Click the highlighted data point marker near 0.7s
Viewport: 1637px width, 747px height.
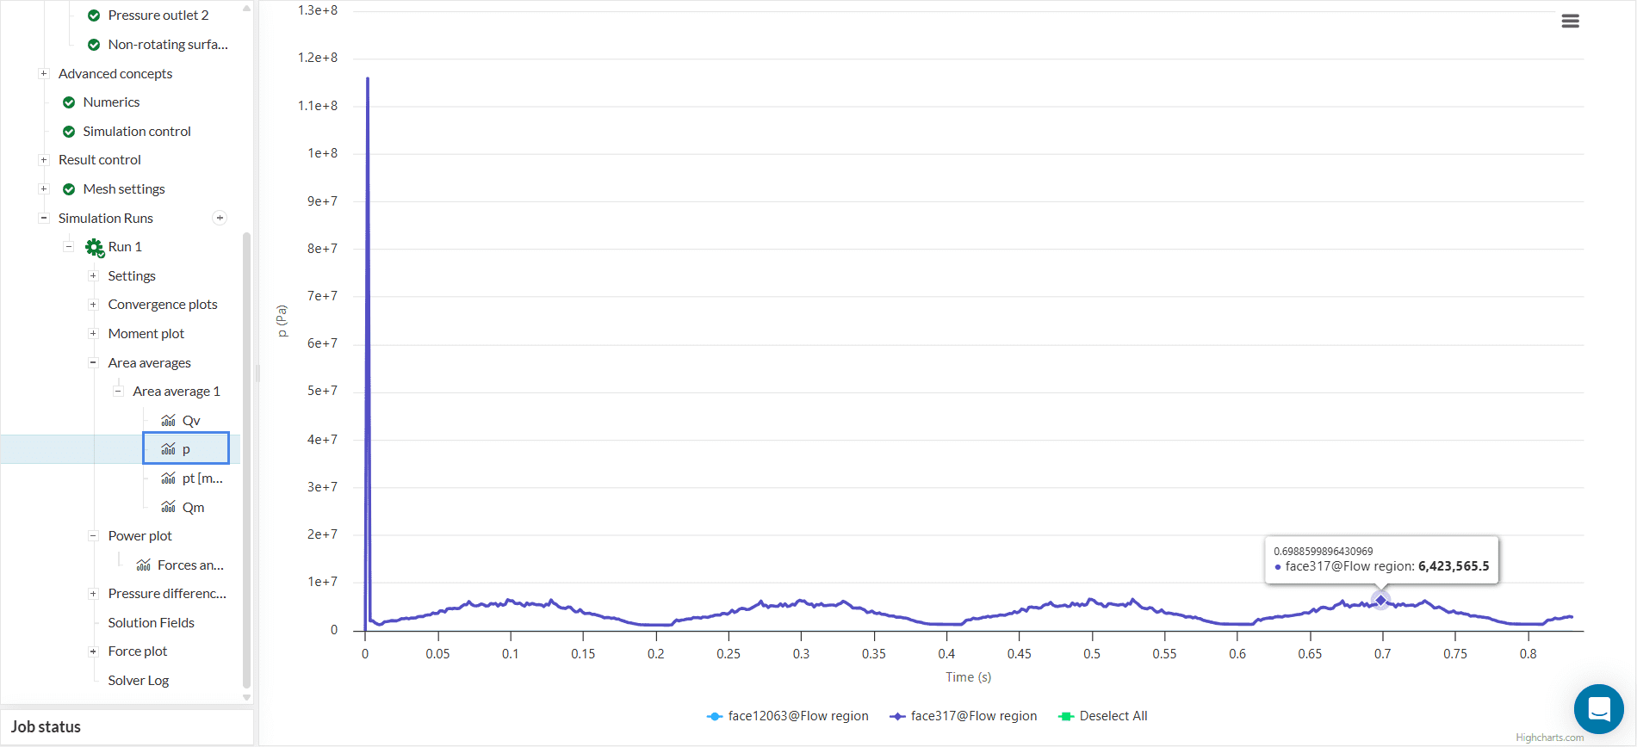click(x=1380, y=600)
